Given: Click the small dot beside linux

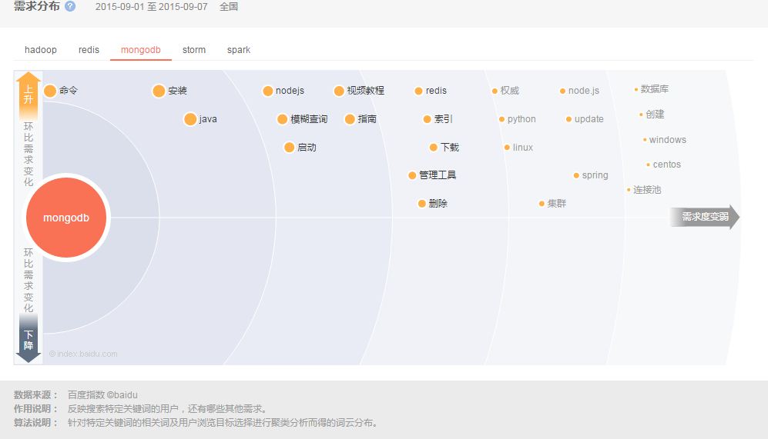Looking at the screenshot, I should point(507,147).
